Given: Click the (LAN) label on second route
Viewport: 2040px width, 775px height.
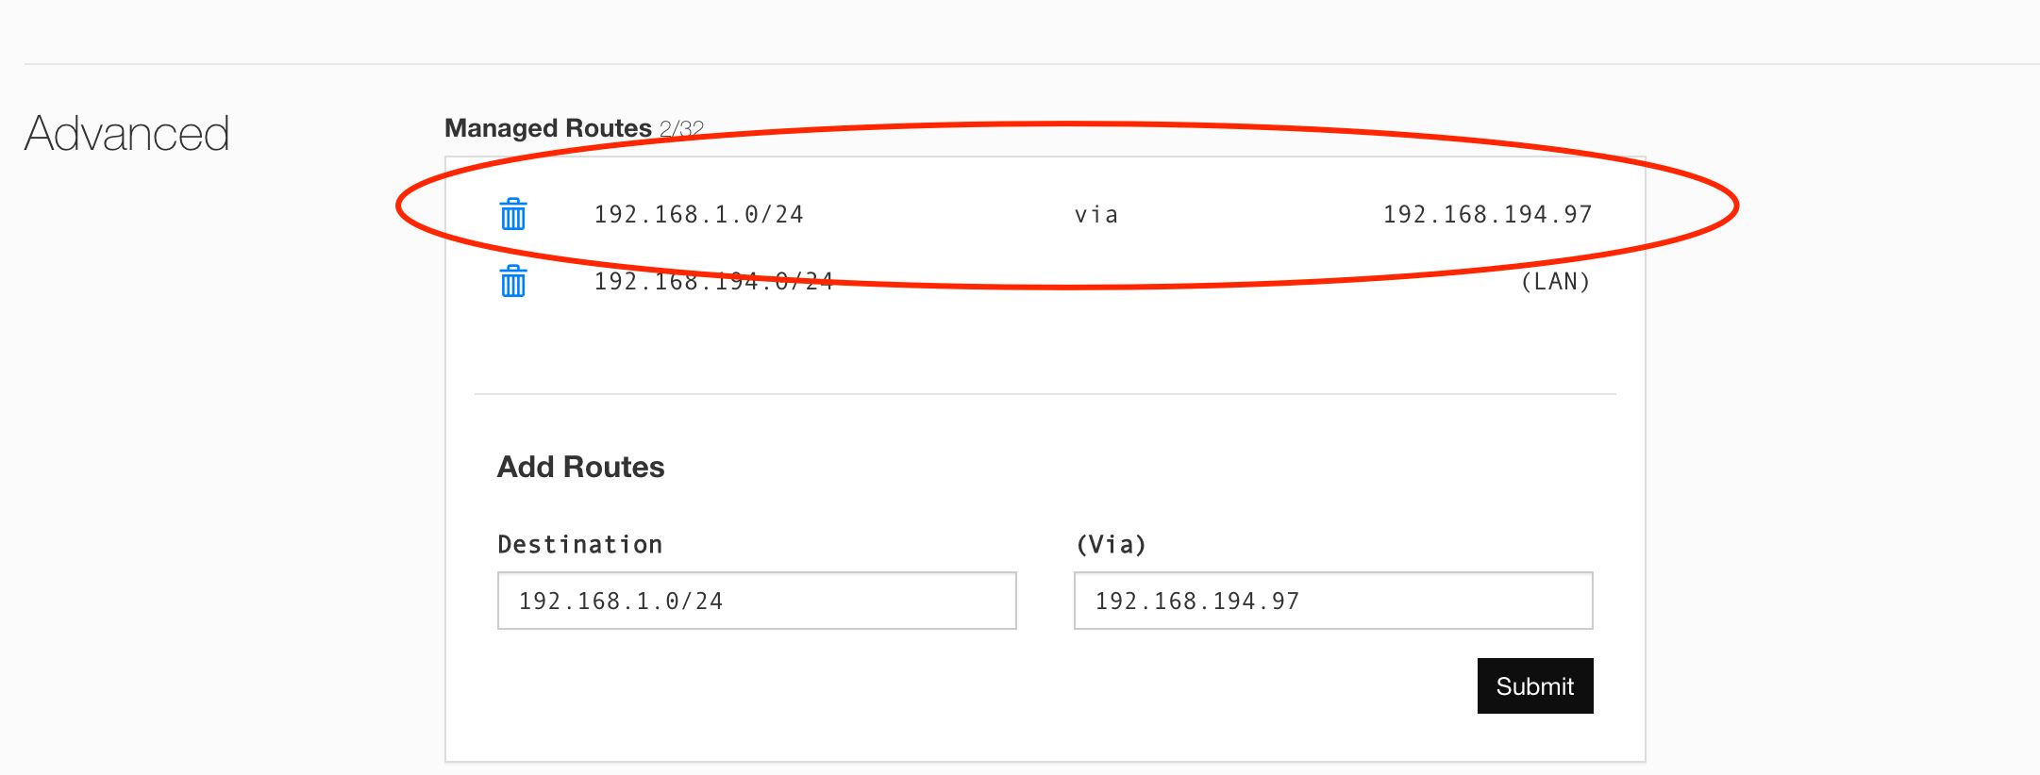Looking at the screenshot, I should 1556,281.
